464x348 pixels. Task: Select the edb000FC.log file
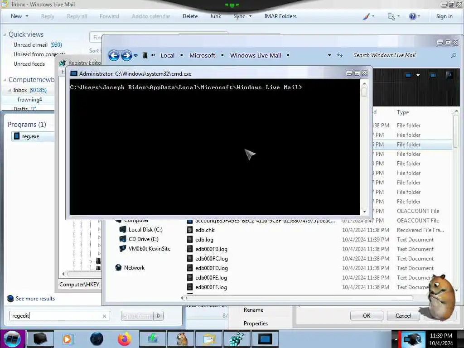coord(212,259)
